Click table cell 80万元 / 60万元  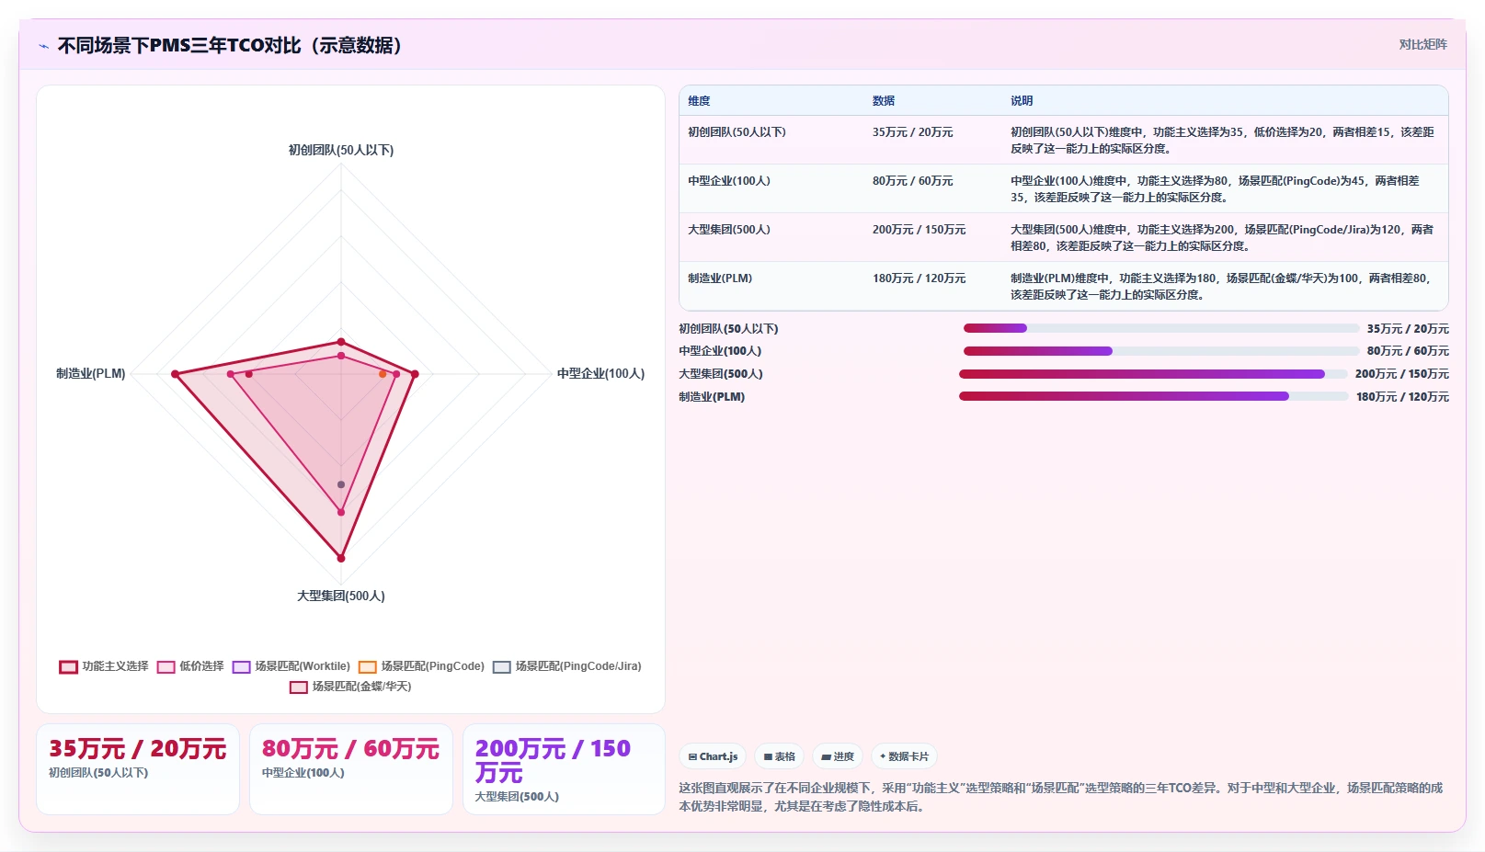(x=912, y=181)
